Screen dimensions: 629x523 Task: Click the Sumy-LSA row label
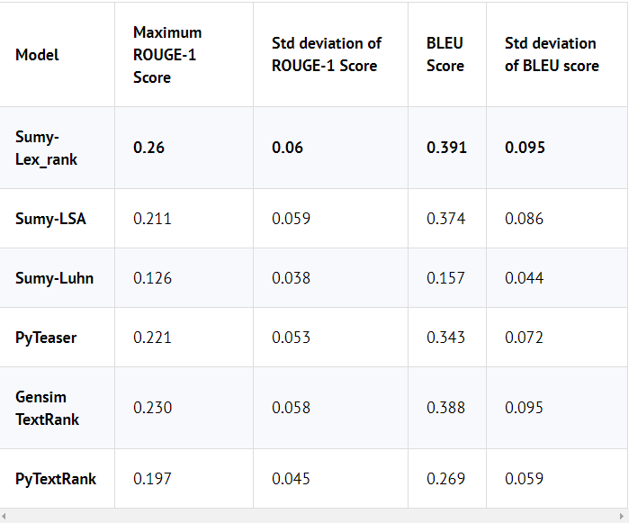click(50, 219)
